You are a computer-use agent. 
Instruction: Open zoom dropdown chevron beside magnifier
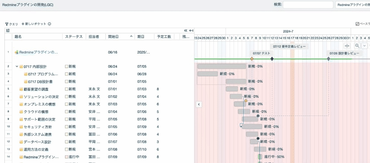[364, 46]
